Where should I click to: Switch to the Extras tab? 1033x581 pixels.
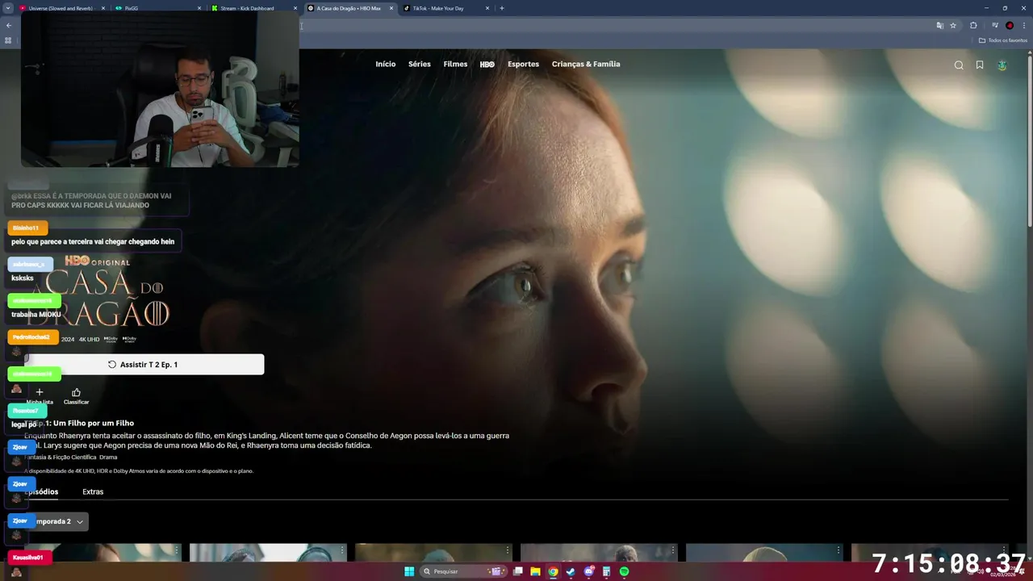93,491
